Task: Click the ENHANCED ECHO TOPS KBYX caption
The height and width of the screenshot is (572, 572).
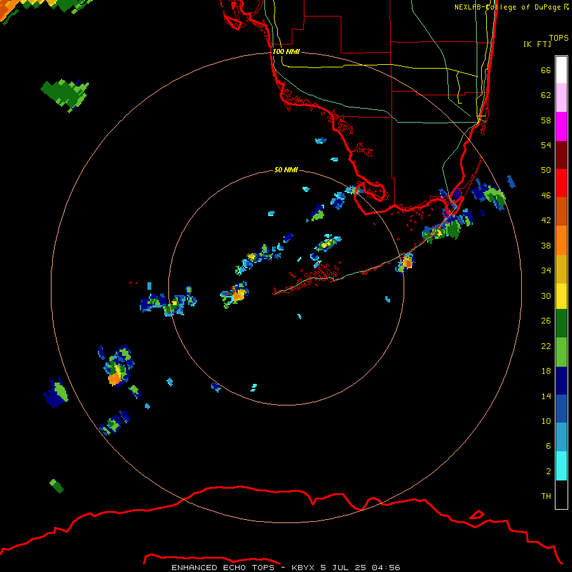Action: [286, 568]
